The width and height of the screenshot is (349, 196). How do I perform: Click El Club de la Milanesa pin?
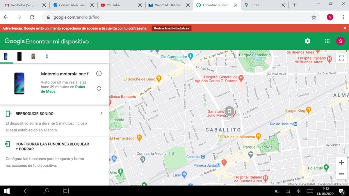[258, 136]
